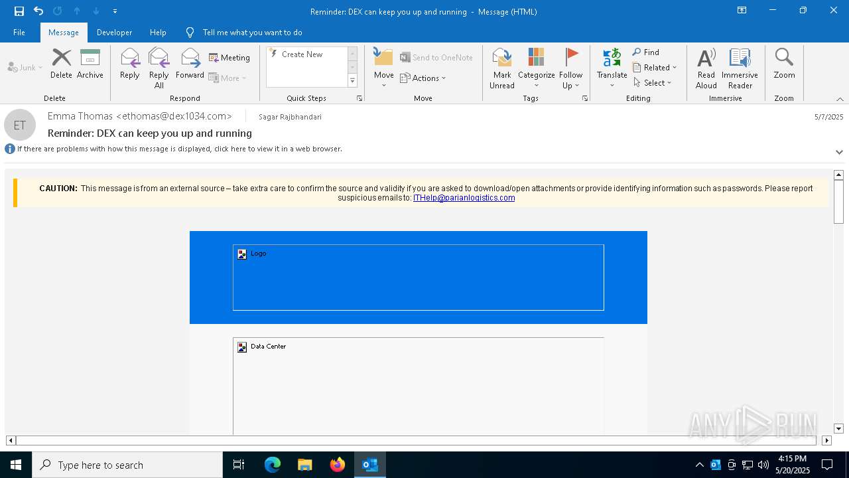Screen dimensions: 849x478
Task: Go to next item with down arrow
Action: [x=96, y=11]
